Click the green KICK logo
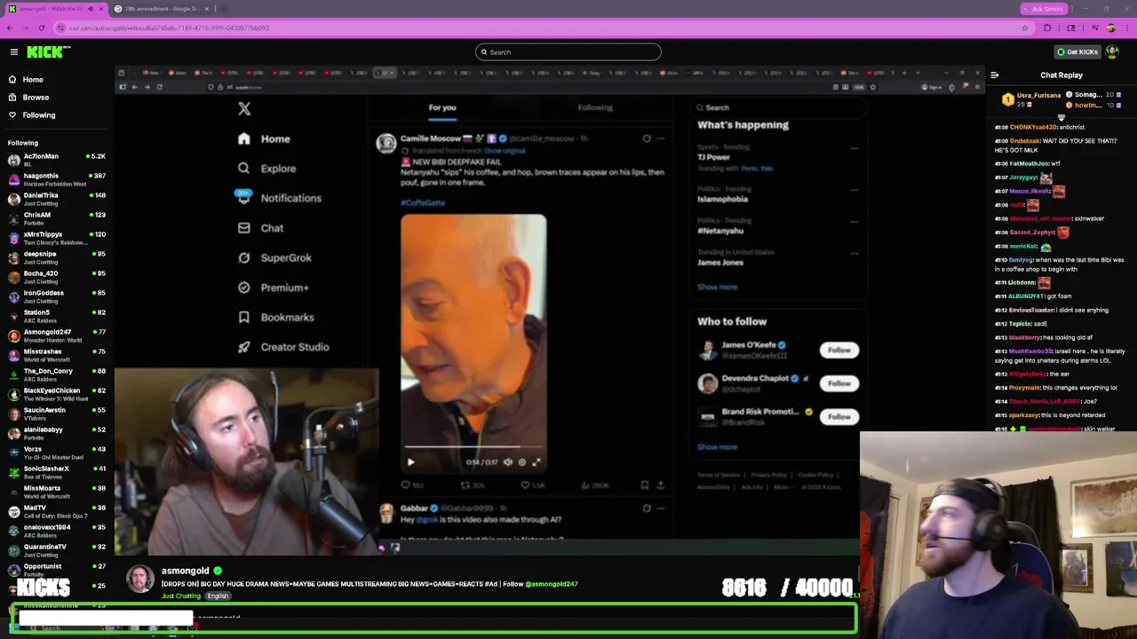Viewport: 1137px width, 639px height. [x=44, y=51]
